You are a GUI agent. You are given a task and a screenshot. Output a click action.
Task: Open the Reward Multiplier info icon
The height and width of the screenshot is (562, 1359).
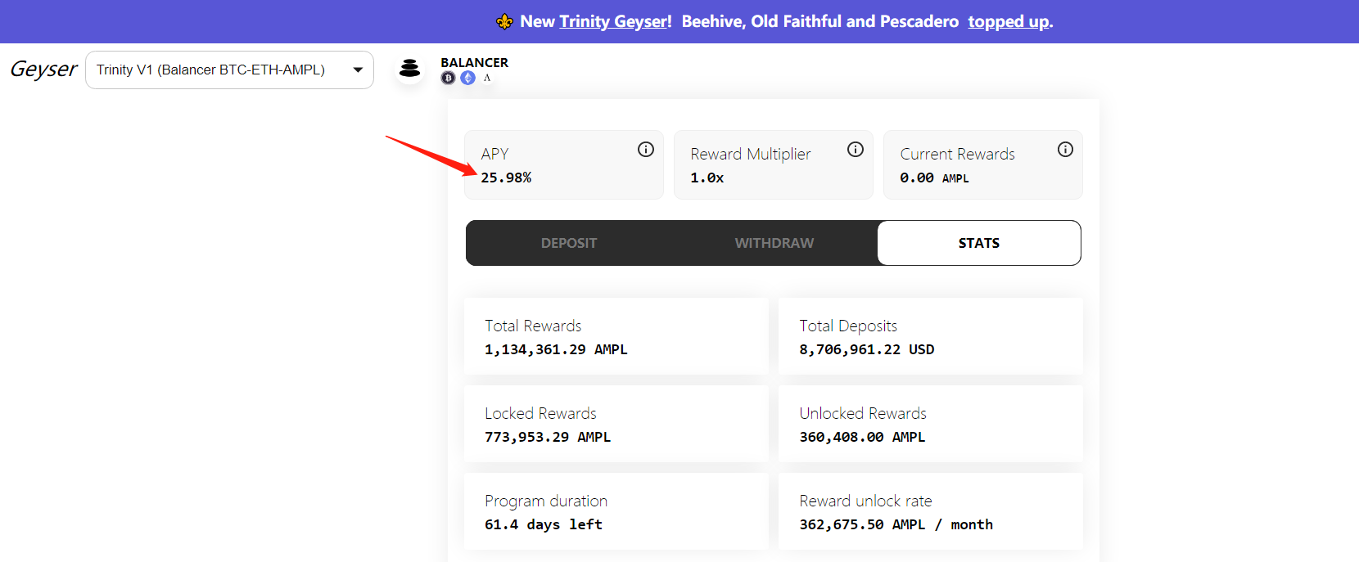(x=856, y=149)
